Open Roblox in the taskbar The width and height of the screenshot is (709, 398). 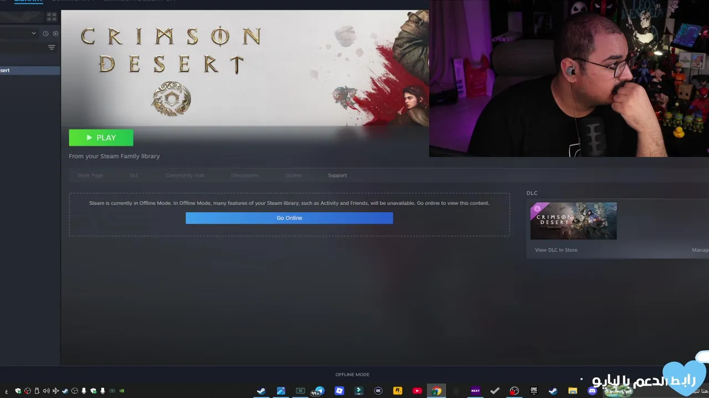(x=340, y=391)
